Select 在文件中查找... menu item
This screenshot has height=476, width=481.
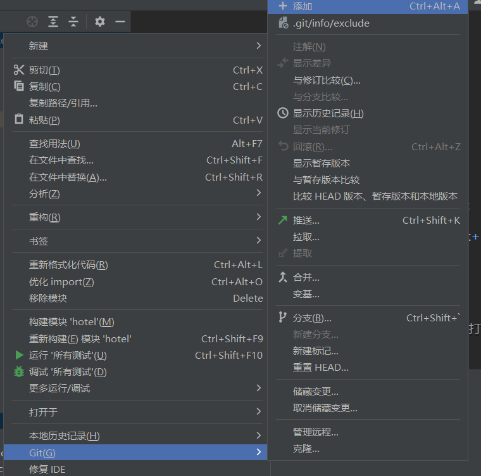[x=135, y=160]
